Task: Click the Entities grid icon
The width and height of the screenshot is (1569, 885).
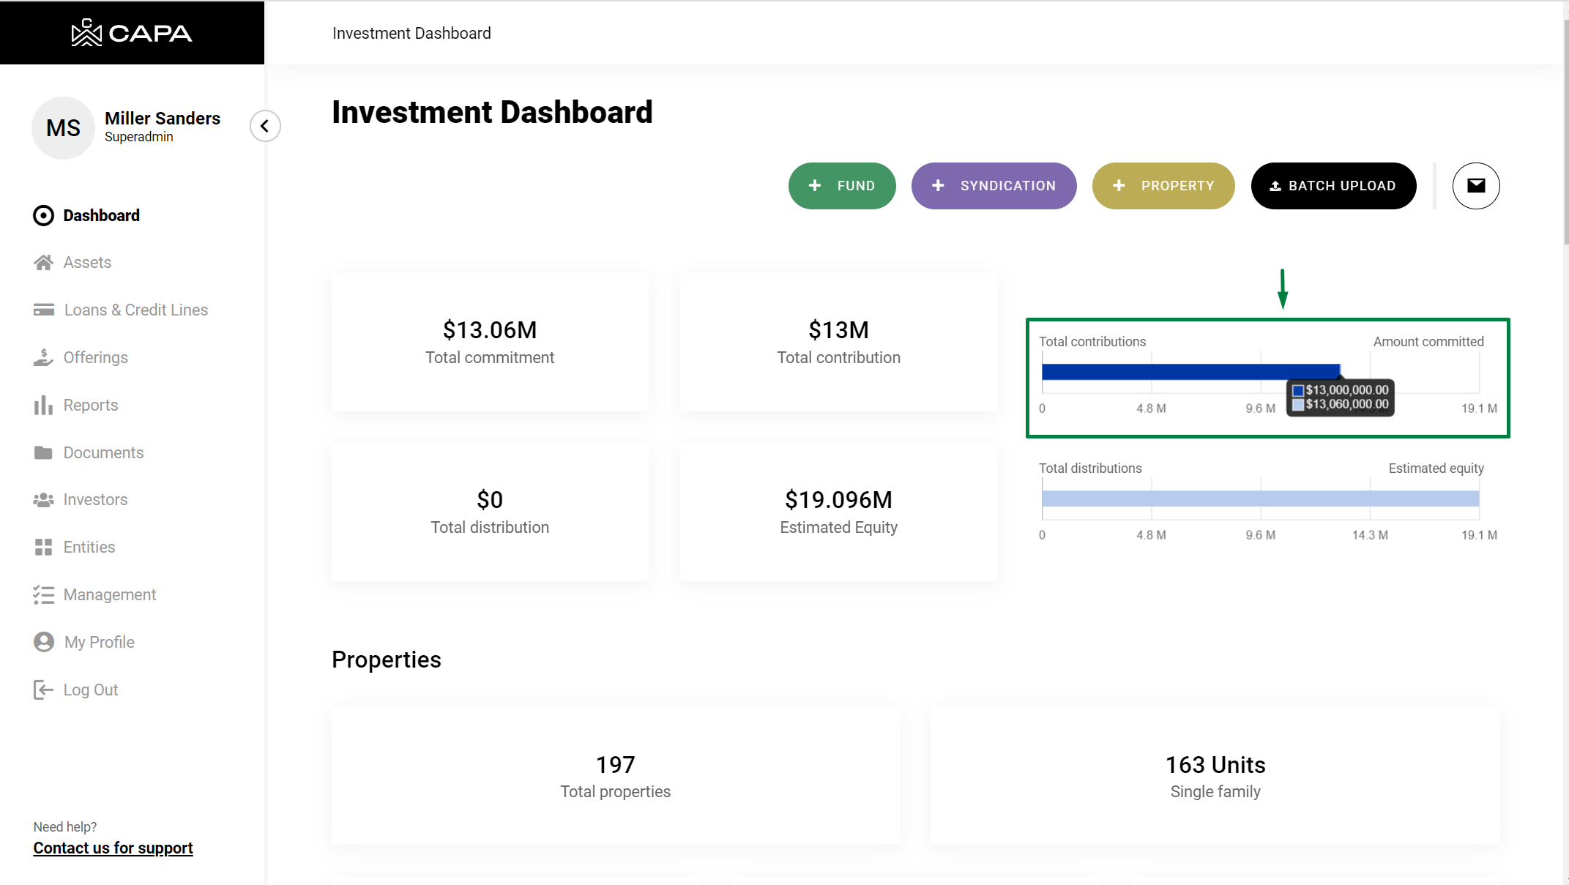Action: pyautogui.click(x=43, y=548)
